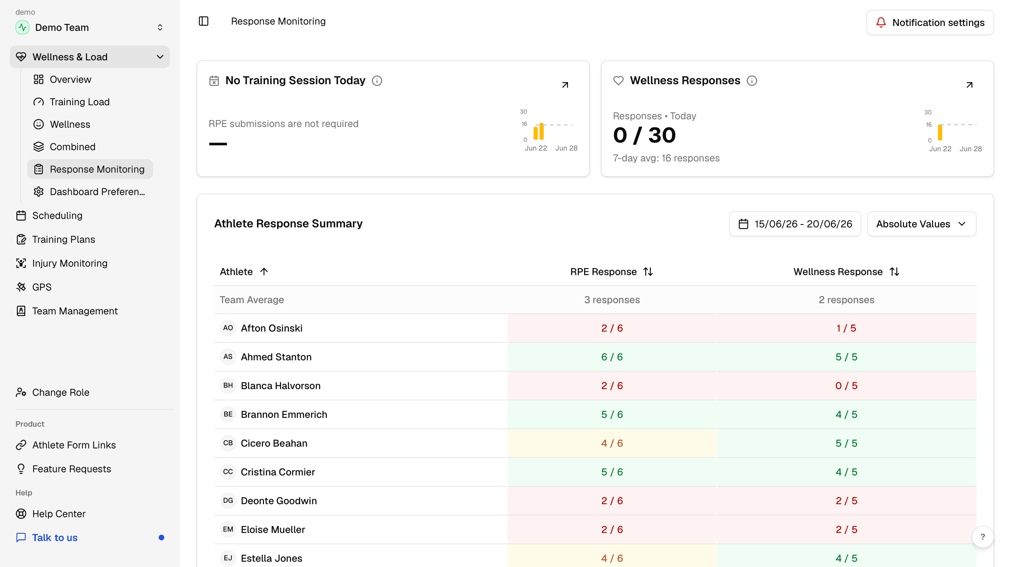The width and height of the screenshot is (1011, 567).
Task: Click the GPS satellite icon
Action: tap(21, 287)
